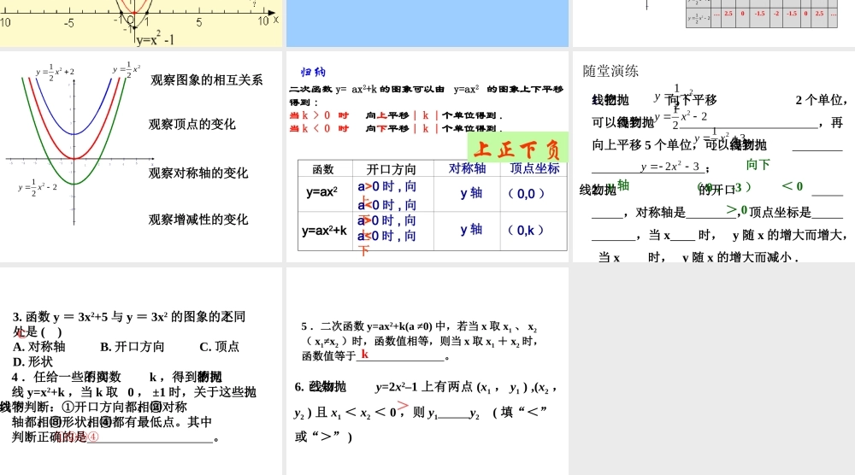Select the slide thumbnail with the value table

tap(714, 23)
